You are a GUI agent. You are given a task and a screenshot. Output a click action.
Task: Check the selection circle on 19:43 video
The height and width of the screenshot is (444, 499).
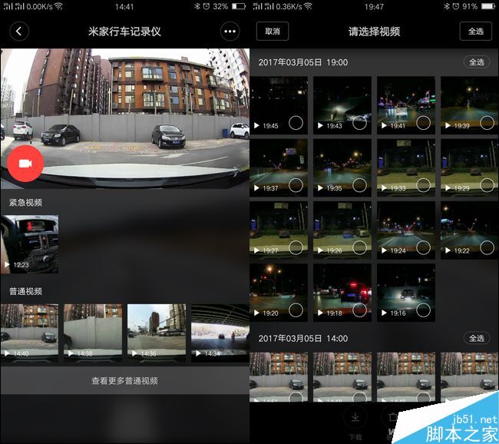pos(359,123)
